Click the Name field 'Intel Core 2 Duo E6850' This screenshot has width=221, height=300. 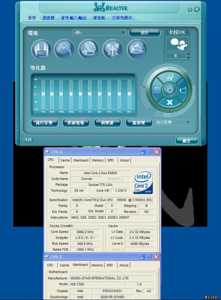[100, 173]
